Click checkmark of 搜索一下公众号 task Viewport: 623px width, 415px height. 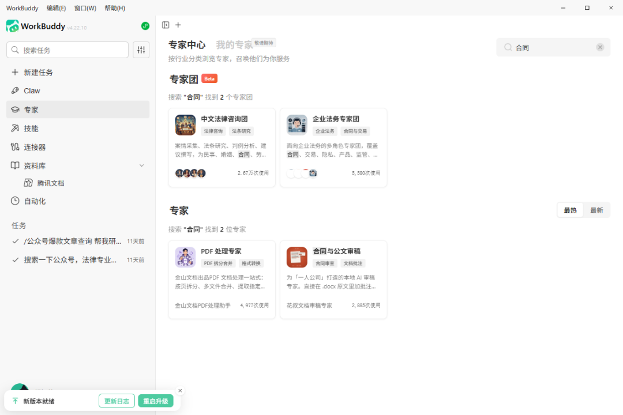(x=16, y=260)
